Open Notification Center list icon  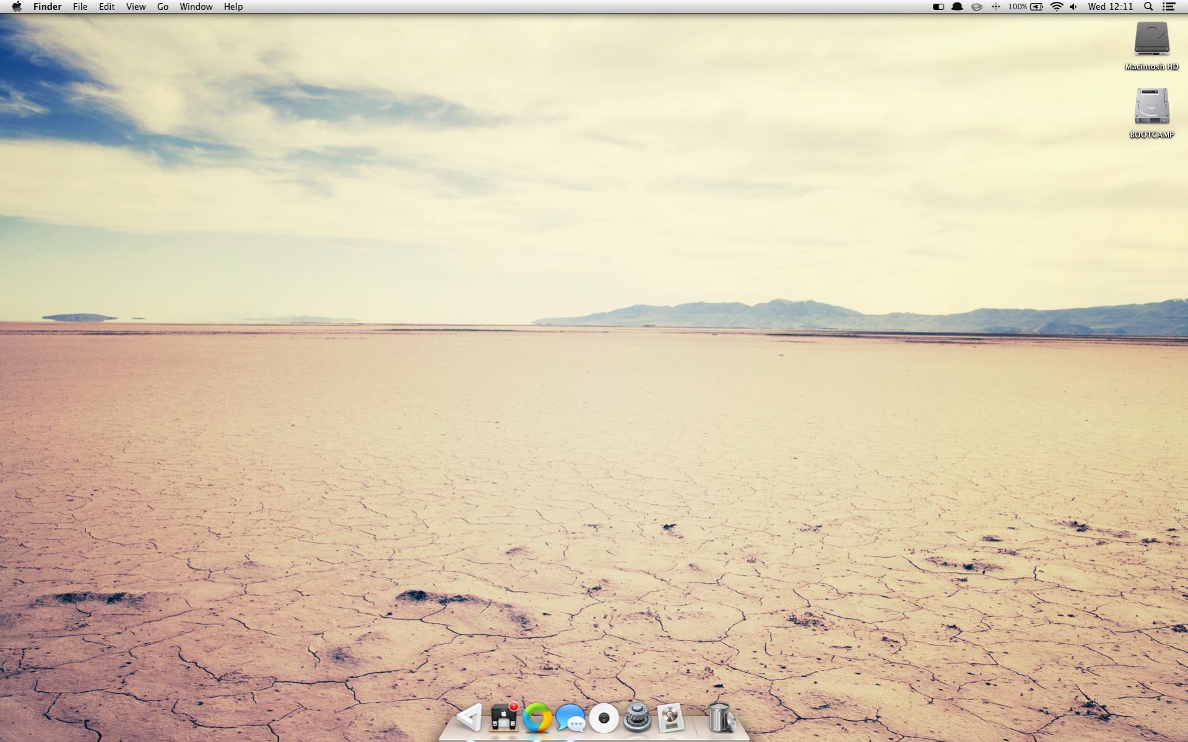[x=1169, y=7]
